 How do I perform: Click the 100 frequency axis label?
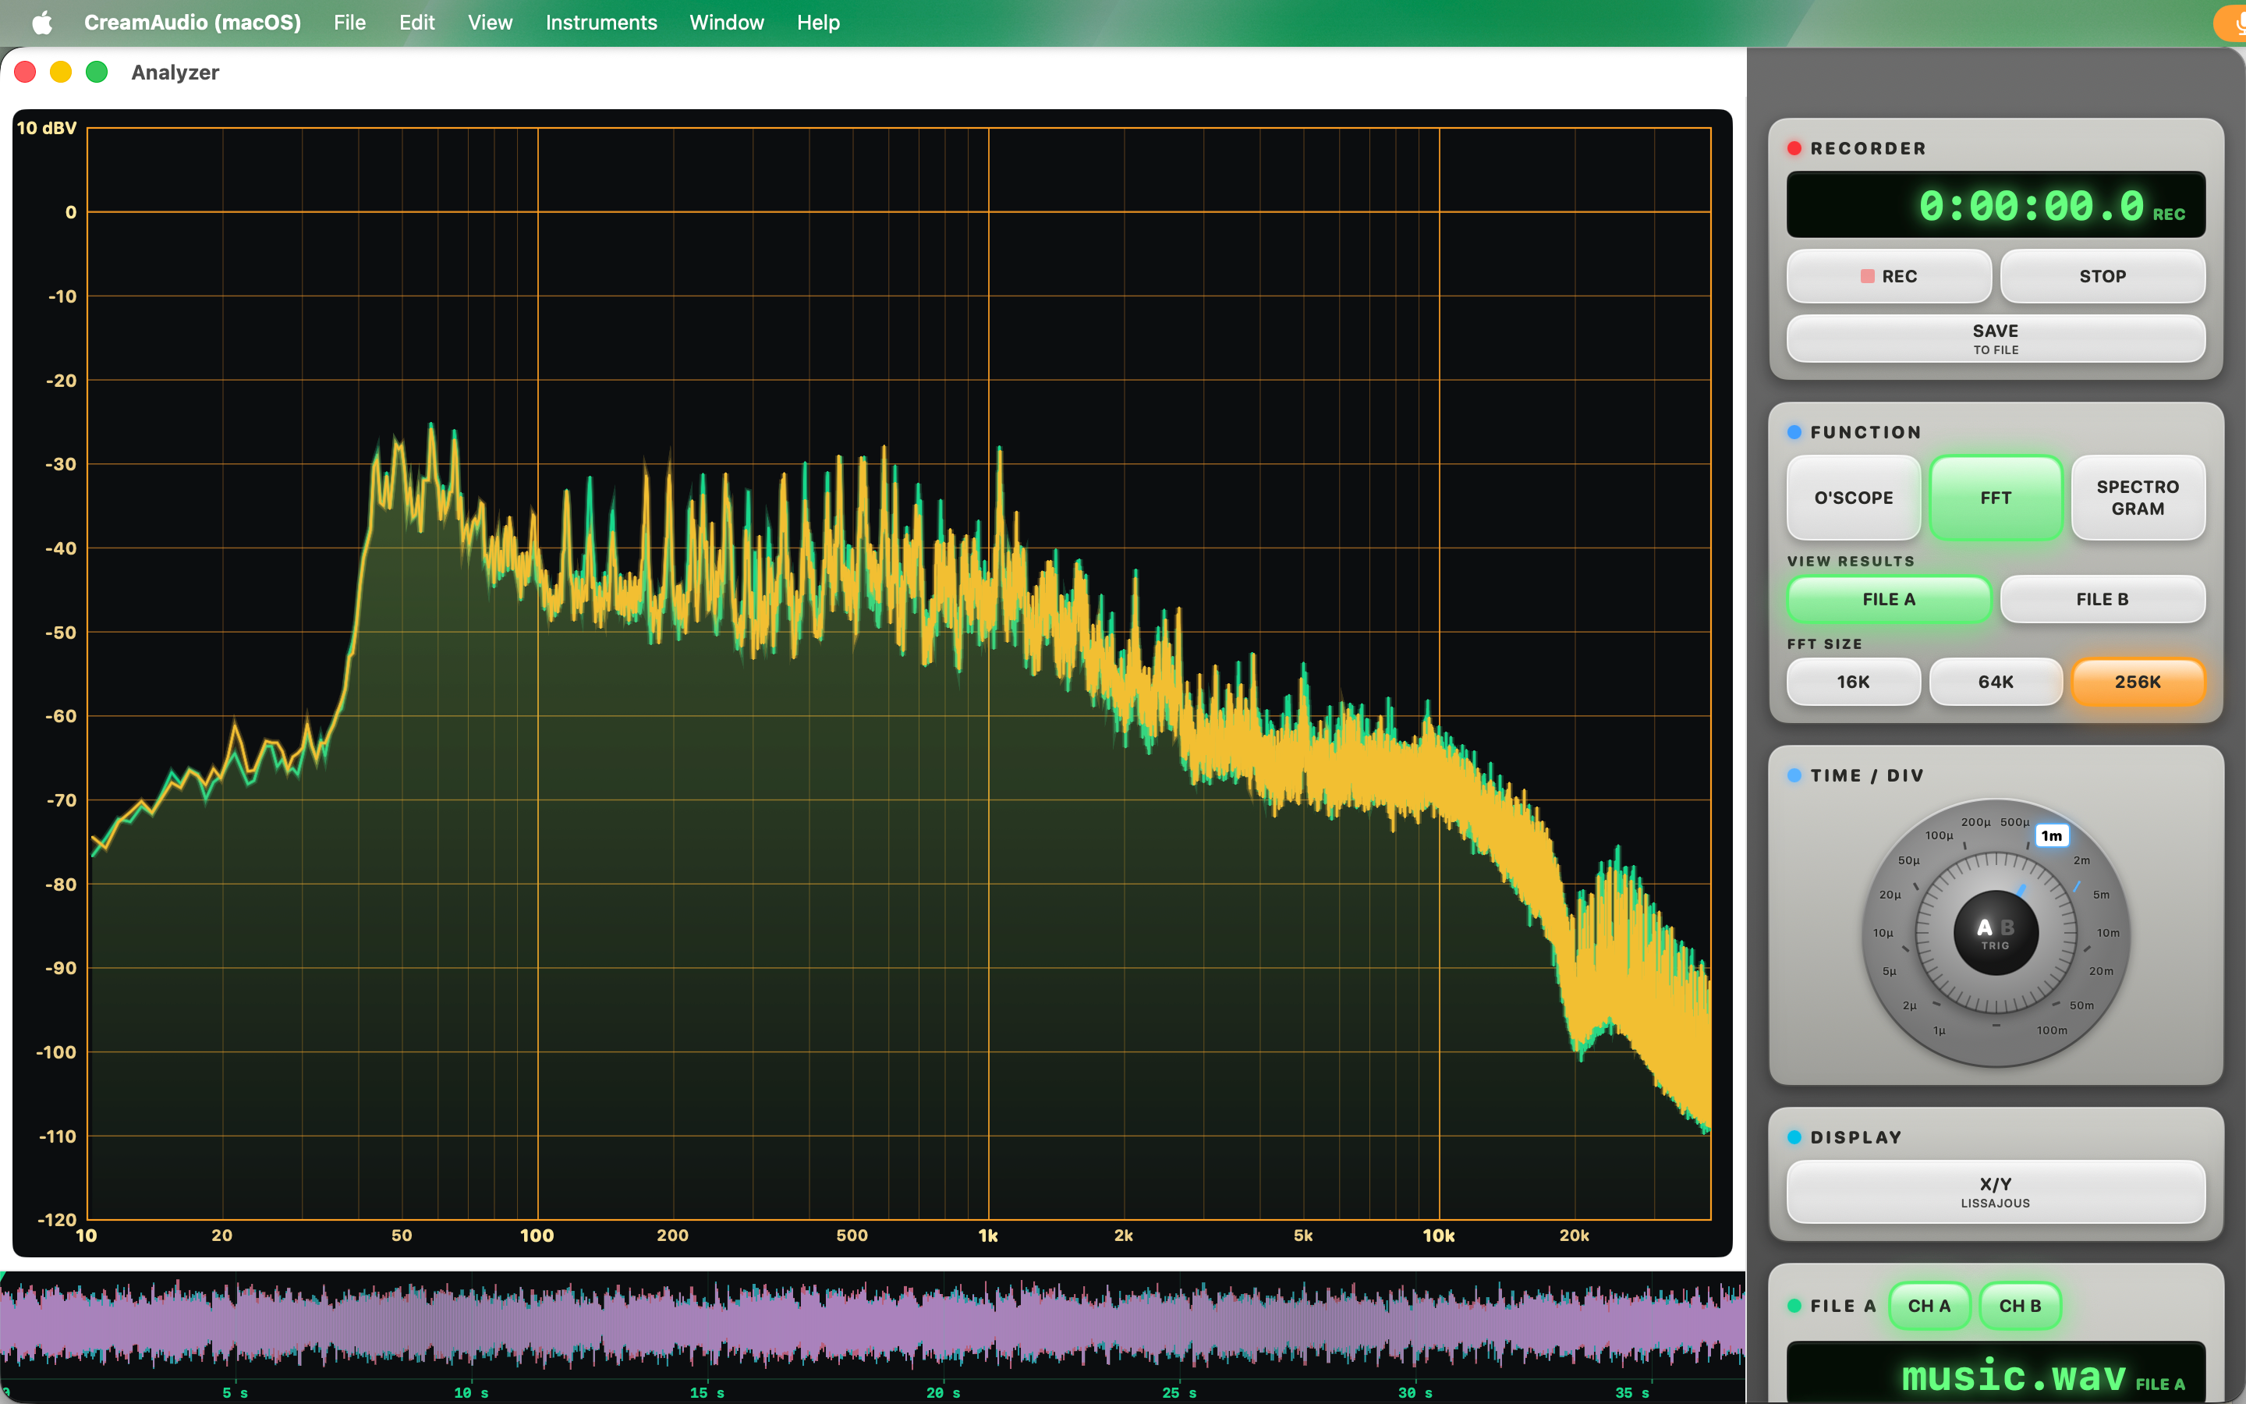pyautogui.click(x=537, y=1236)
